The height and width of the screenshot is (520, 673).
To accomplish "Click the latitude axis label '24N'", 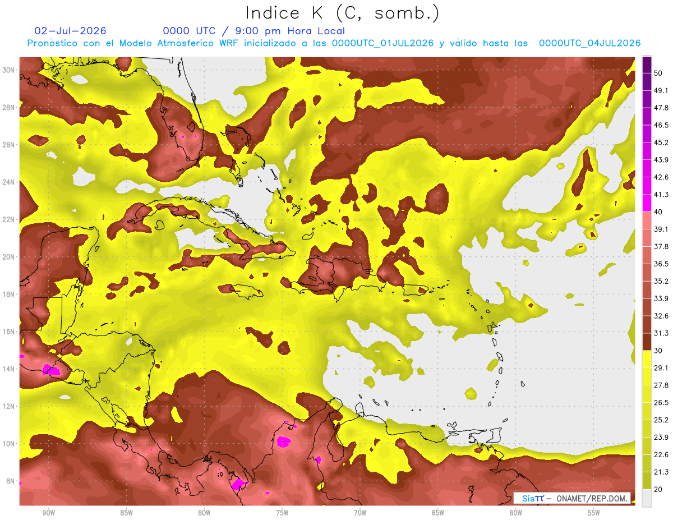I will pyautogui.click(x=8, y=182).
